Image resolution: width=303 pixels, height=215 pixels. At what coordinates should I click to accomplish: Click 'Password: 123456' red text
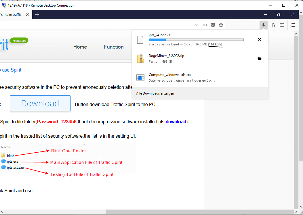pos(57,122)
